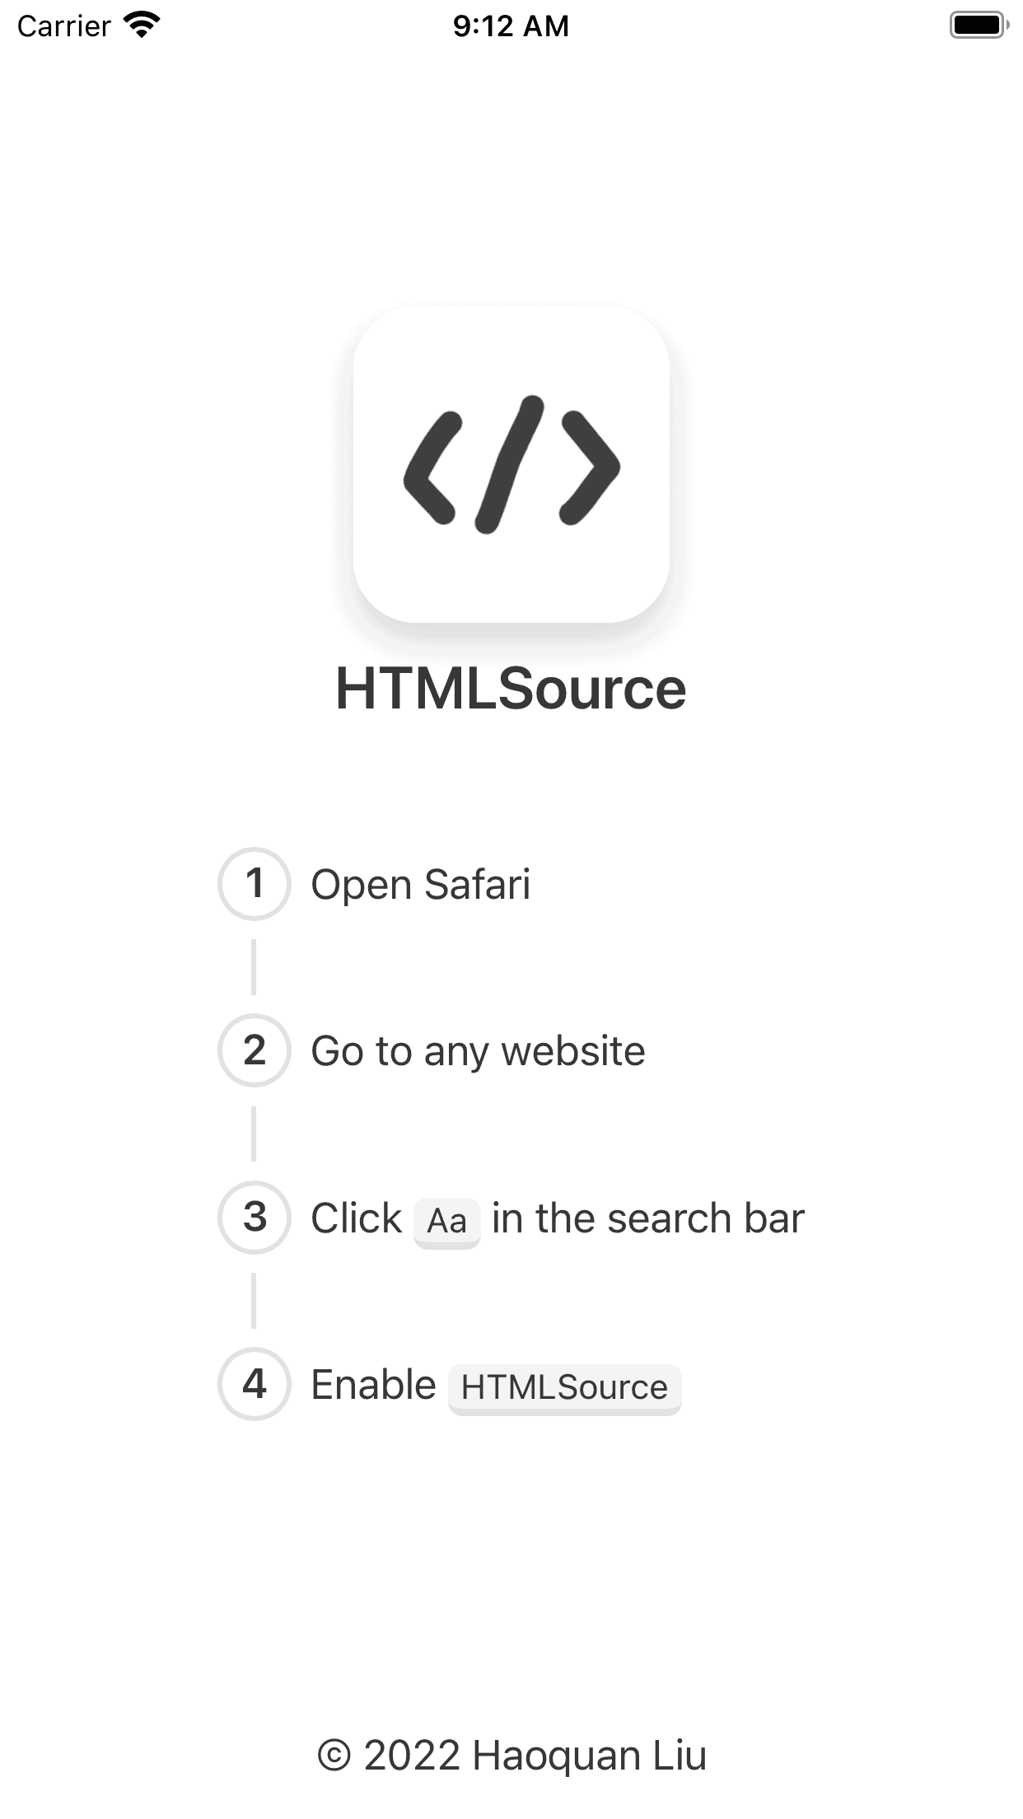
Task: Click the HTMLSource keycap label in step 4
Action: (565, 1389)
